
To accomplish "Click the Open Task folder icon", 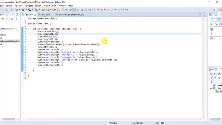I will (x=59, y=10).
